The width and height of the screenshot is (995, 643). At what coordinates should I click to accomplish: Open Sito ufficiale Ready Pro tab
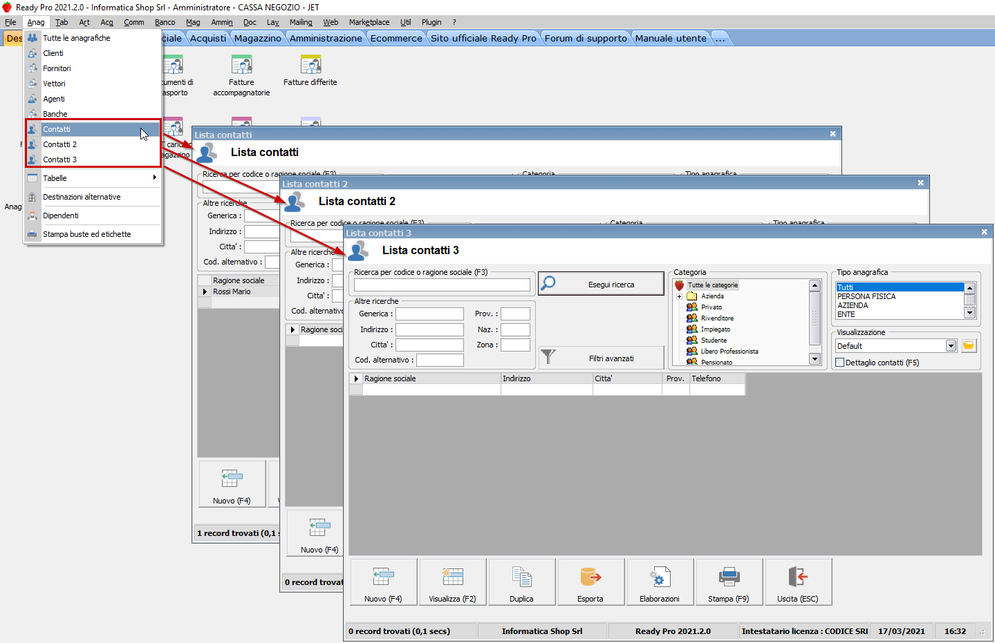(483, 38)
